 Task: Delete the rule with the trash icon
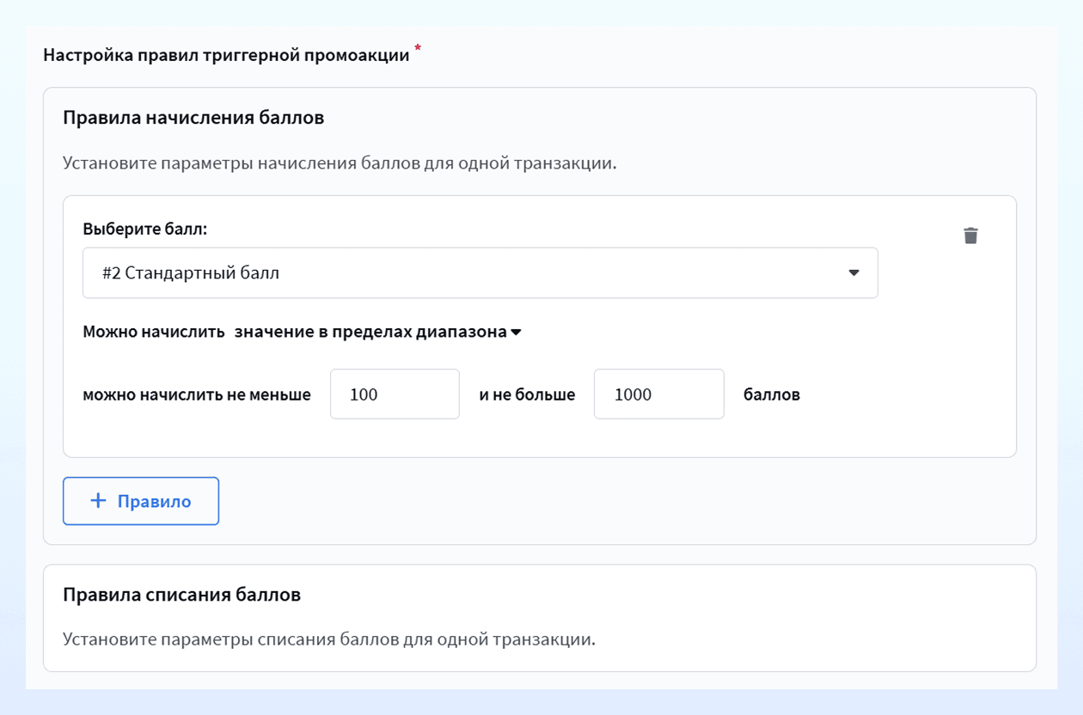coord(970,235)
